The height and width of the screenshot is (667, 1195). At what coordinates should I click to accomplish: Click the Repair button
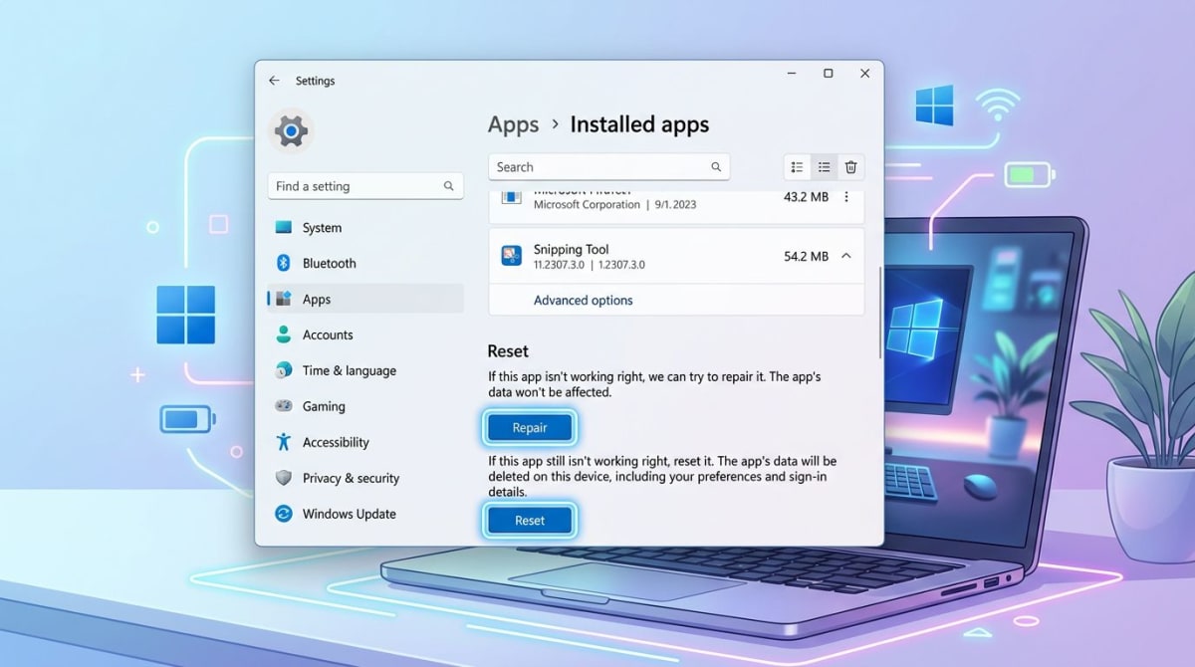530,428
